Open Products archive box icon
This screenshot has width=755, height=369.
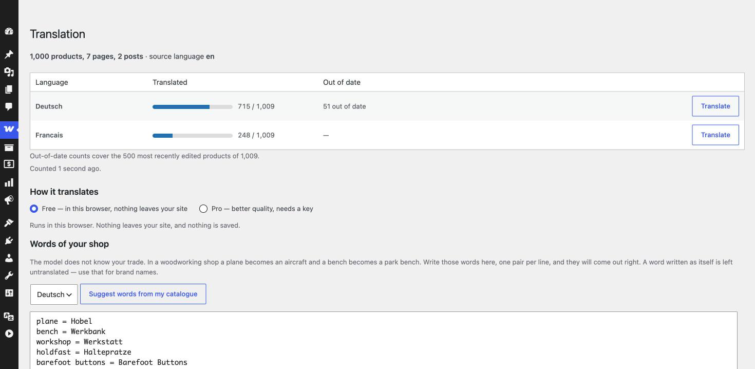[9, 147]
